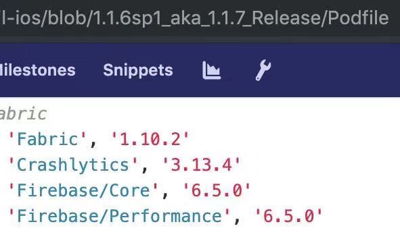Focus the browser address bar URL
The width and height of the screenshot is (400, 247).
click(x=194, y=18)
